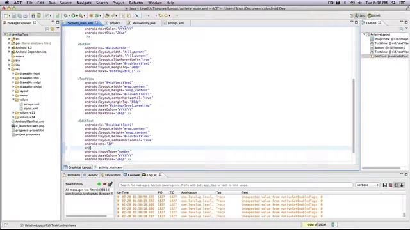Click the green Run button icon
This screenshot has width=410, height=230.
tap(74, 16)
